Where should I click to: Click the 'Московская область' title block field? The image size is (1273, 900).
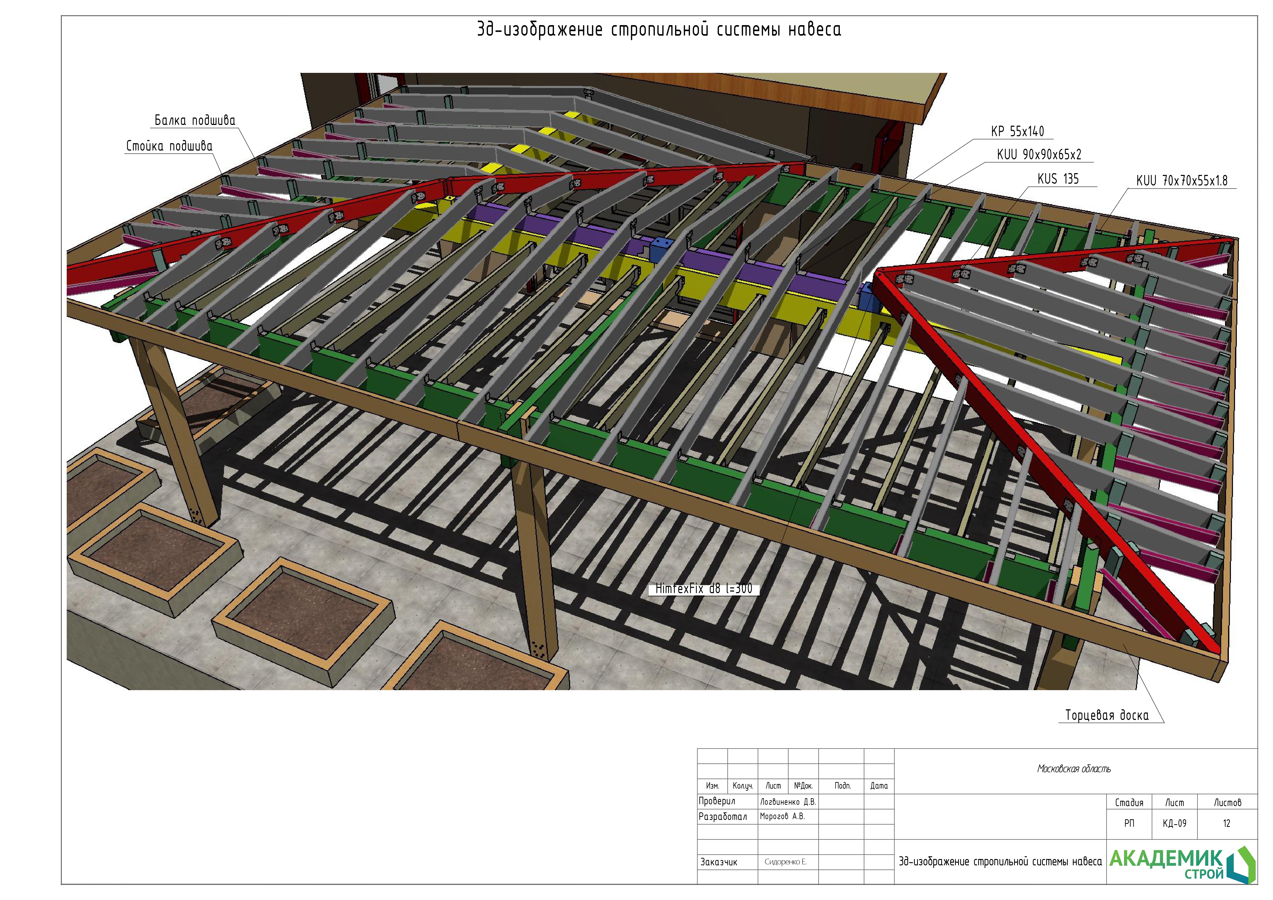tap(1073, 769)
